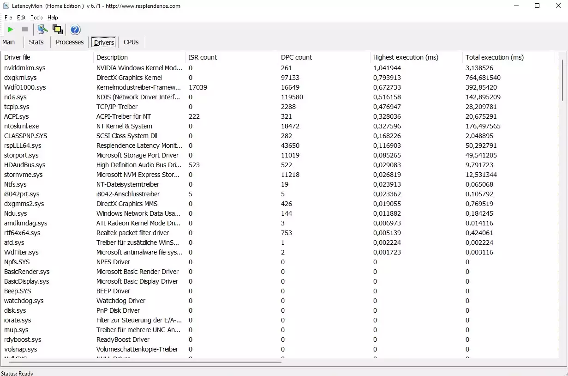Sort by the DPC count column header
This screenshot has width=568, height=376.
pyautogui.click(x=296, y=57)
